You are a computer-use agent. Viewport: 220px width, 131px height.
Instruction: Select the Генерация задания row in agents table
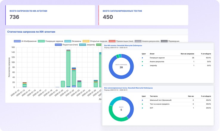176,58
